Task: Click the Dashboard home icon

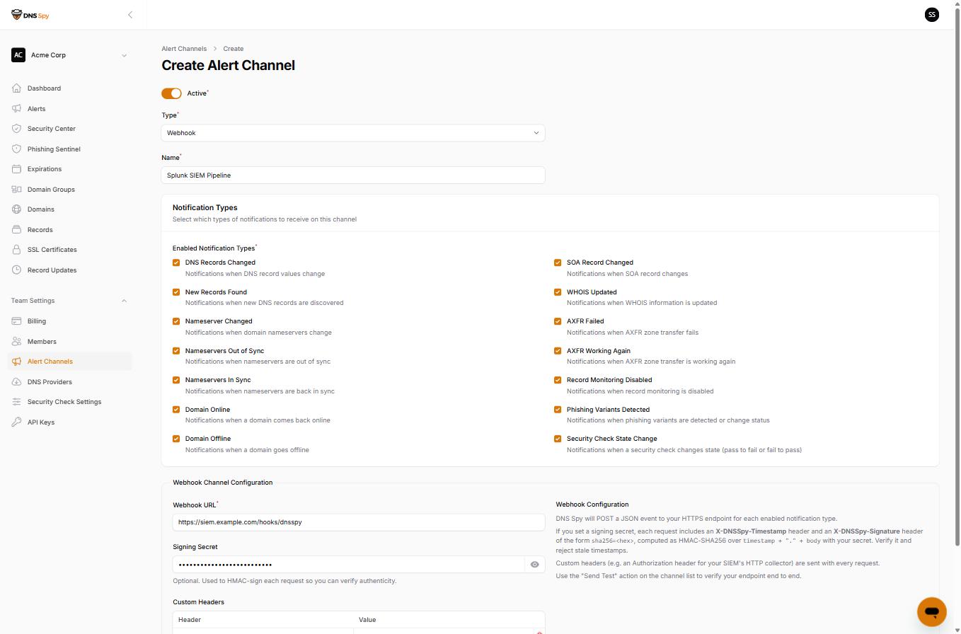Action: click(x=17, y=88)
